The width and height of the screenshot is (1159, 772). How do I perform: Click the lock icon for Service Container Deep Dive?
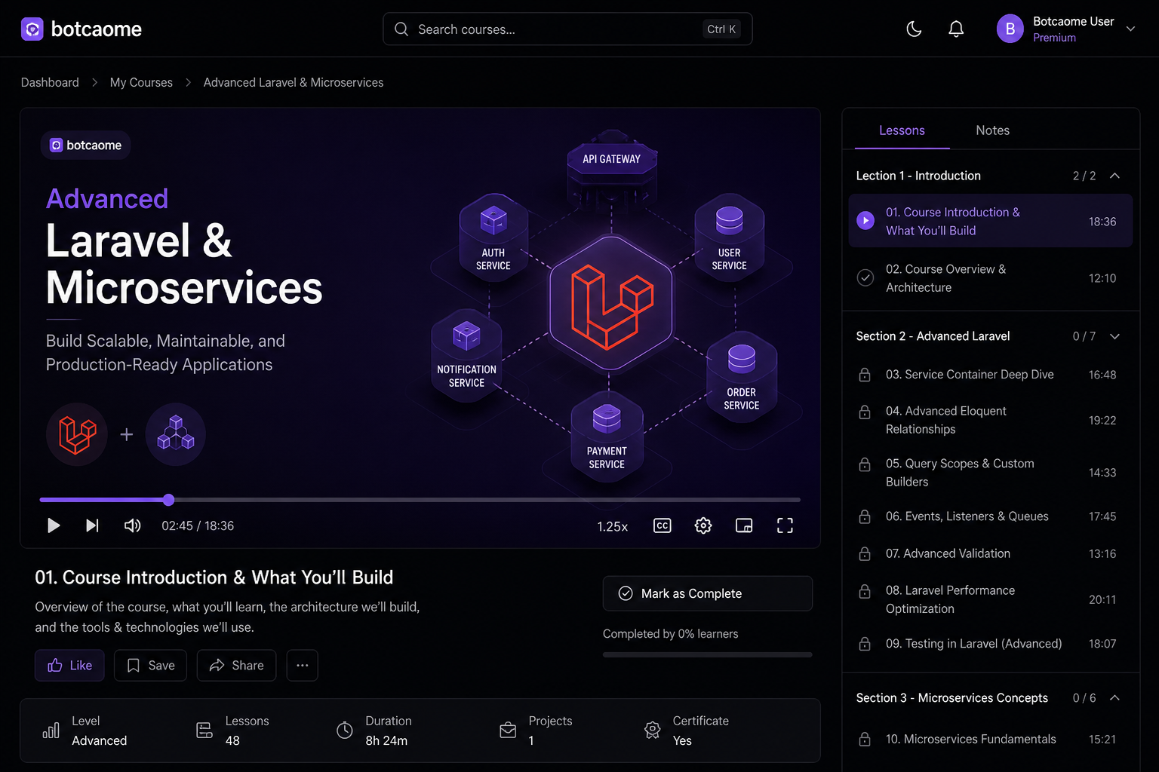coord(865,375)
